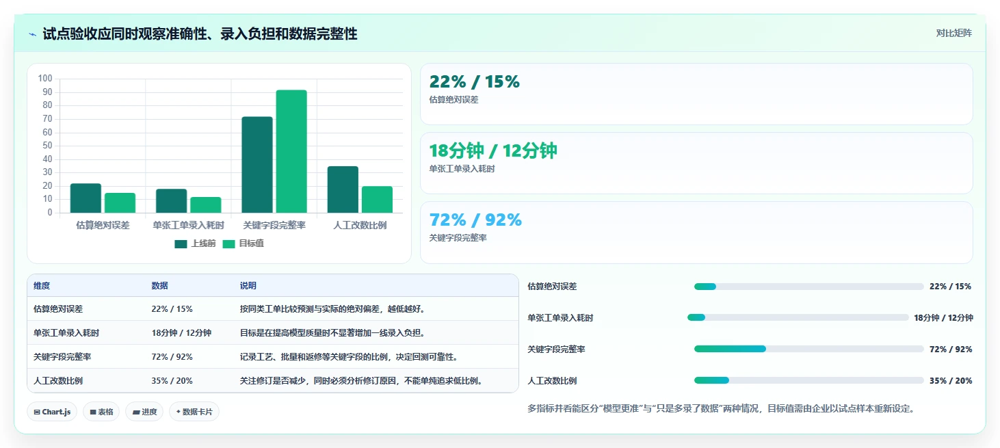Screen dimensions: 1000x448
Task: Click the 上线前 bar for 关键字段完整率
Action: coord(257,165)
